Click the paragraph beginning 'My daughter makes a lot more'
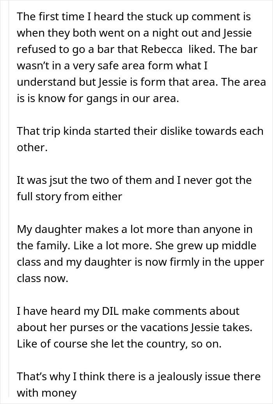 tap(141, 254)
